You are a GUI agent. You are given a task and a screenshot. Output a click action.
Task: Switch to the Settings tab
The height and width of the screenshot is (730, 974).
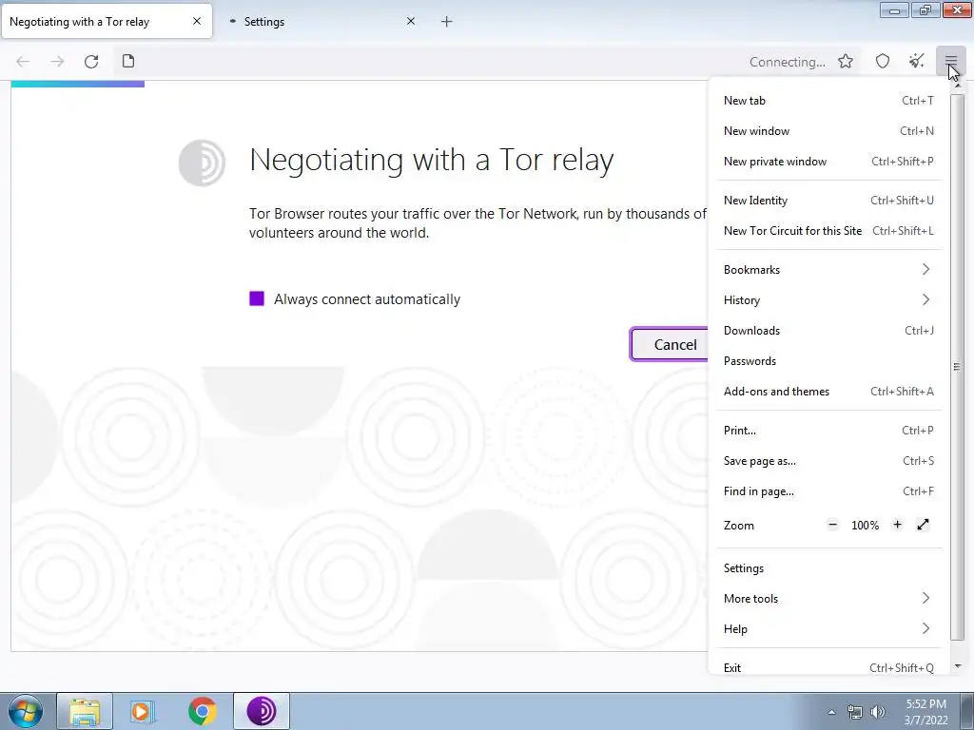(321, 22)
